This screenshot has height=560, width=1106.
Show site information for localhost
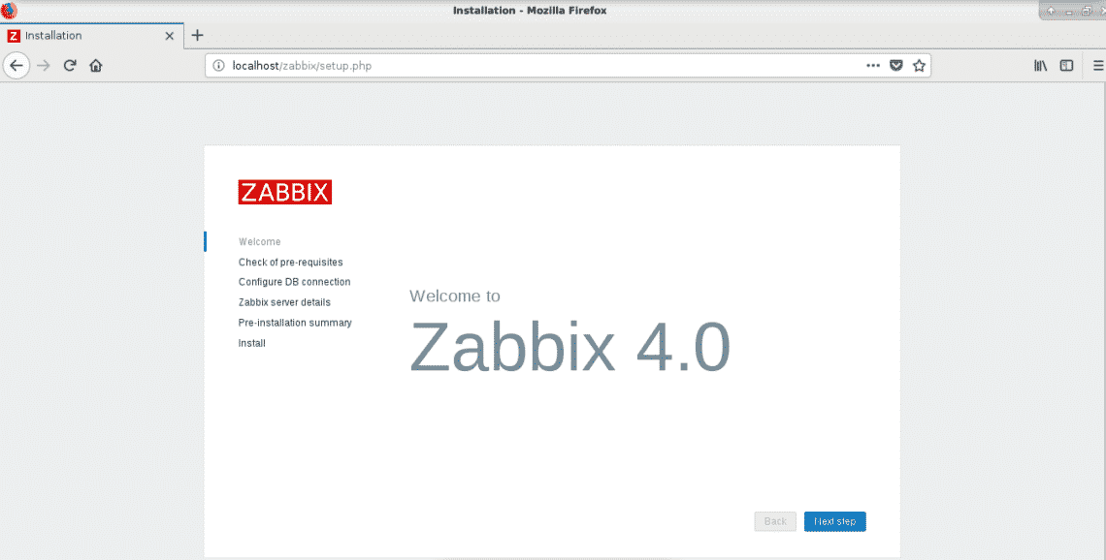point(218,66)
